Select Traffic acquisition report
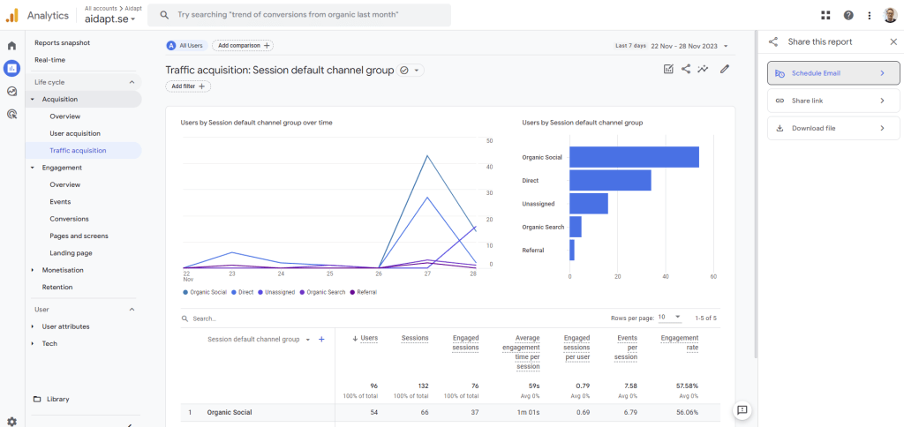The image size is (904, 427). coord(78,150)
